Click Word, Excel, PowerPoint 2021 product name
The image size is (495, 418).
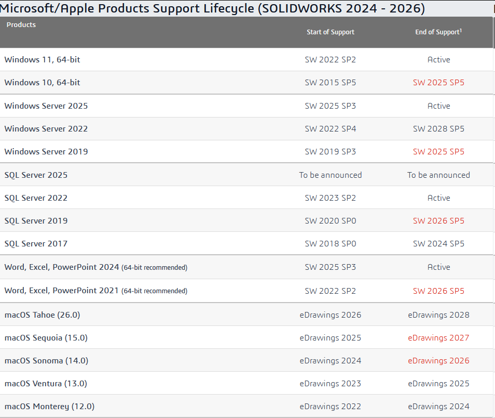62,291
